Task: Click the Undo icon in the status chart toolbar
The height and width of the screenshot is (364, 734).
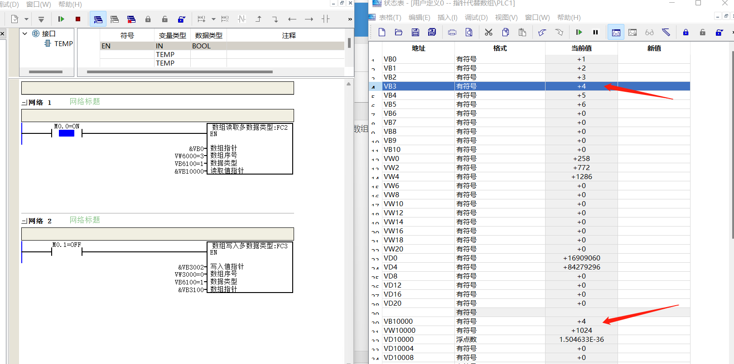Action: pyautogui.click(x=542, y=32)
